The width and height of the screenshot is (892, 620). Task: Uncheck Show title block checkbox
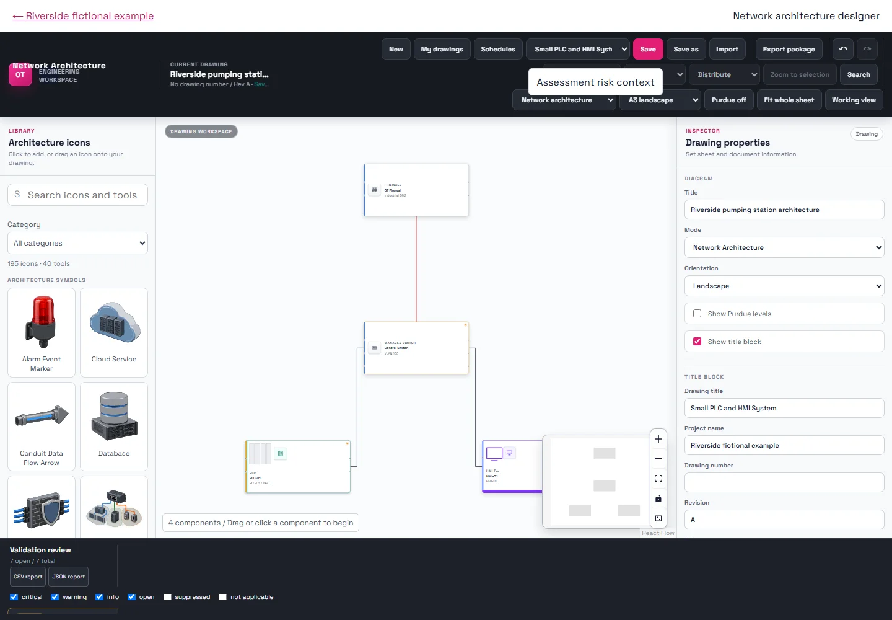697,342
